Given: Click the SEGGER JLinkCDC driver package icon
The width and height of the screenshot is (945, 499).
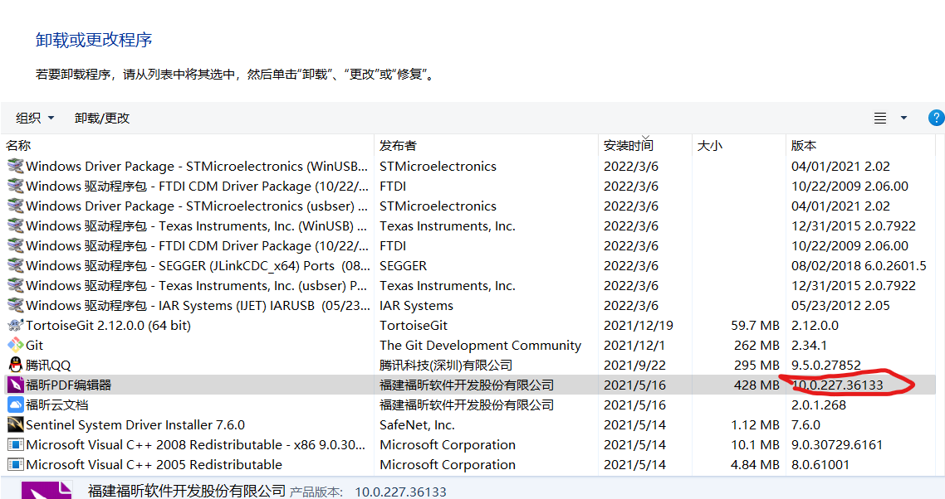Looking at the screenshot, I should click(x=15, y=266).
